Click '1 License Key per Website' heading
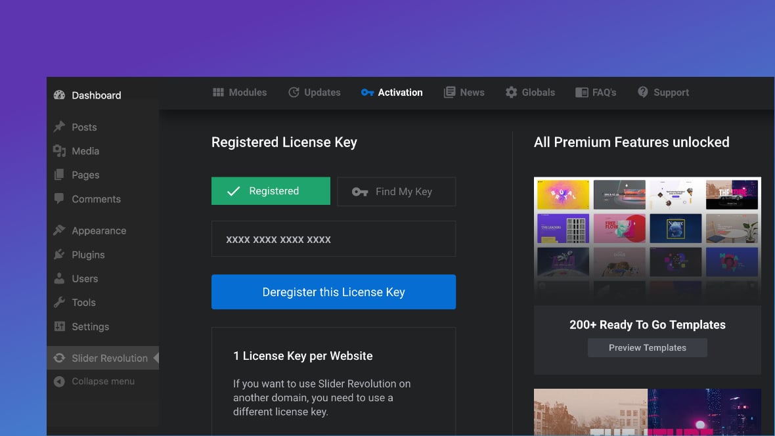This screenshot has width=775, height=436. tap(303, 356)
